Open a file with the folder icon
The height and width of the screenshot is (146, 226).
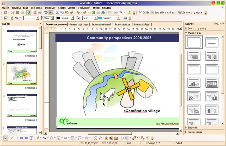click(x=13, y=13)
